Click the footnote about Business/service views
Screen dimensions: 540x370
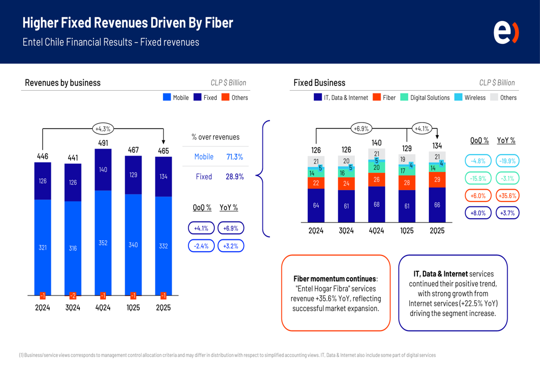point(227,355)
